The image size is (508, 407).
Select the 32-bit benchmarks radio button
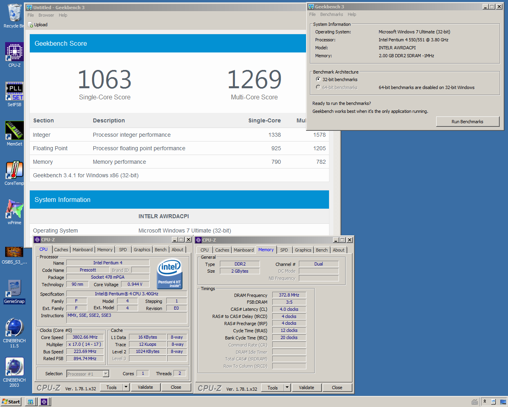[x=318, y=79]
